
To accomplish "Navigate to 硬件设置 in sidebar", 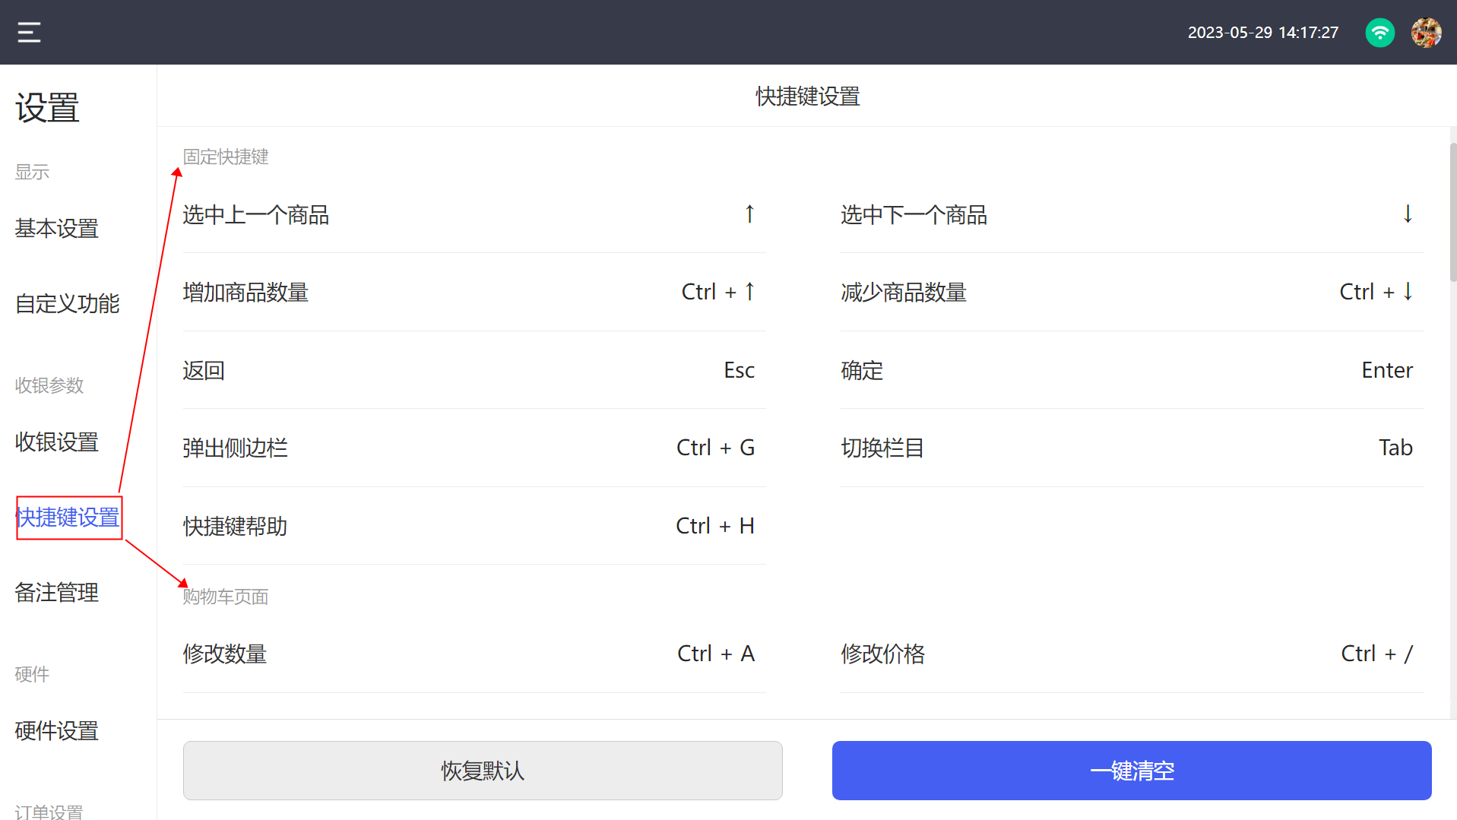I will click(57, 731).
